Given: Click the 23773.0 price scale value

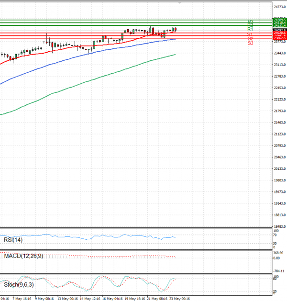Looking at the screenshot, I should coord(280,42).
